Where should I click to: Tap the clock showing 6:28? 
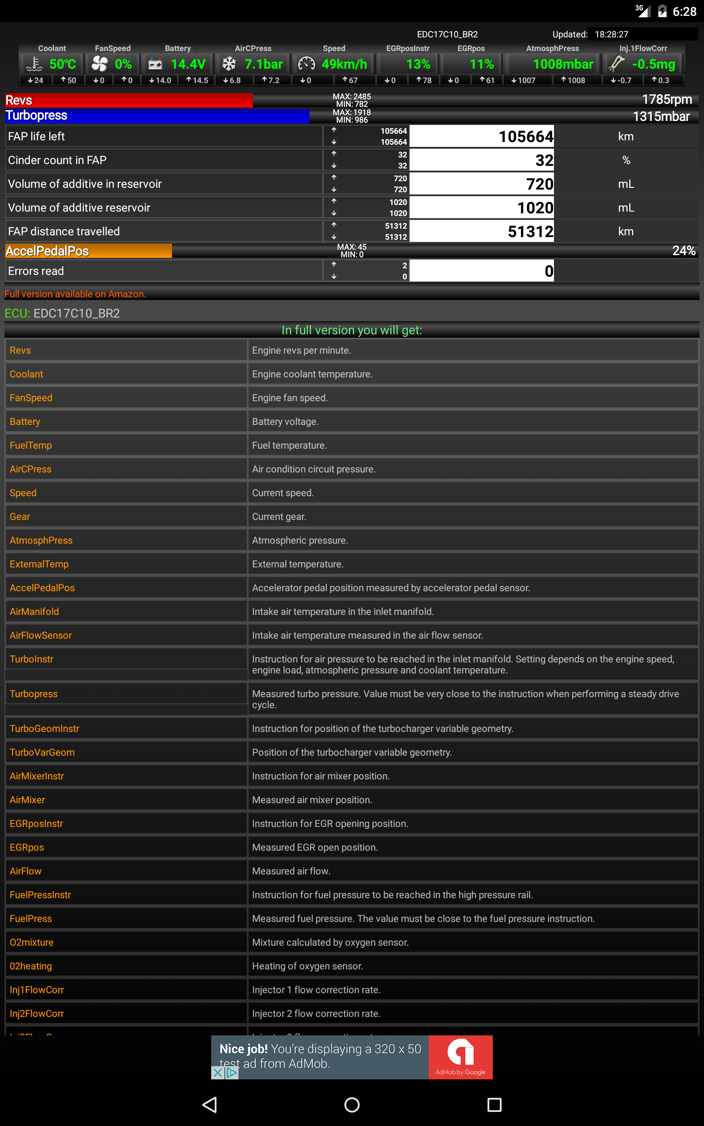tap(685, 11)
